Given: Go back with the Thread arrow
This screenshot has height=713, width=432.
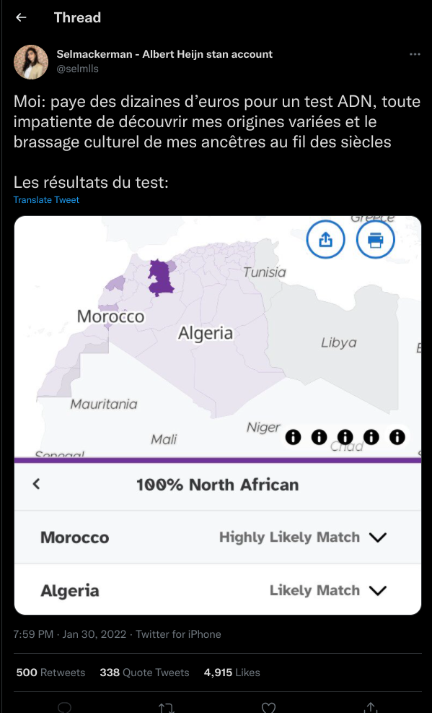Looking at the screenshot, I should point(21,18).
